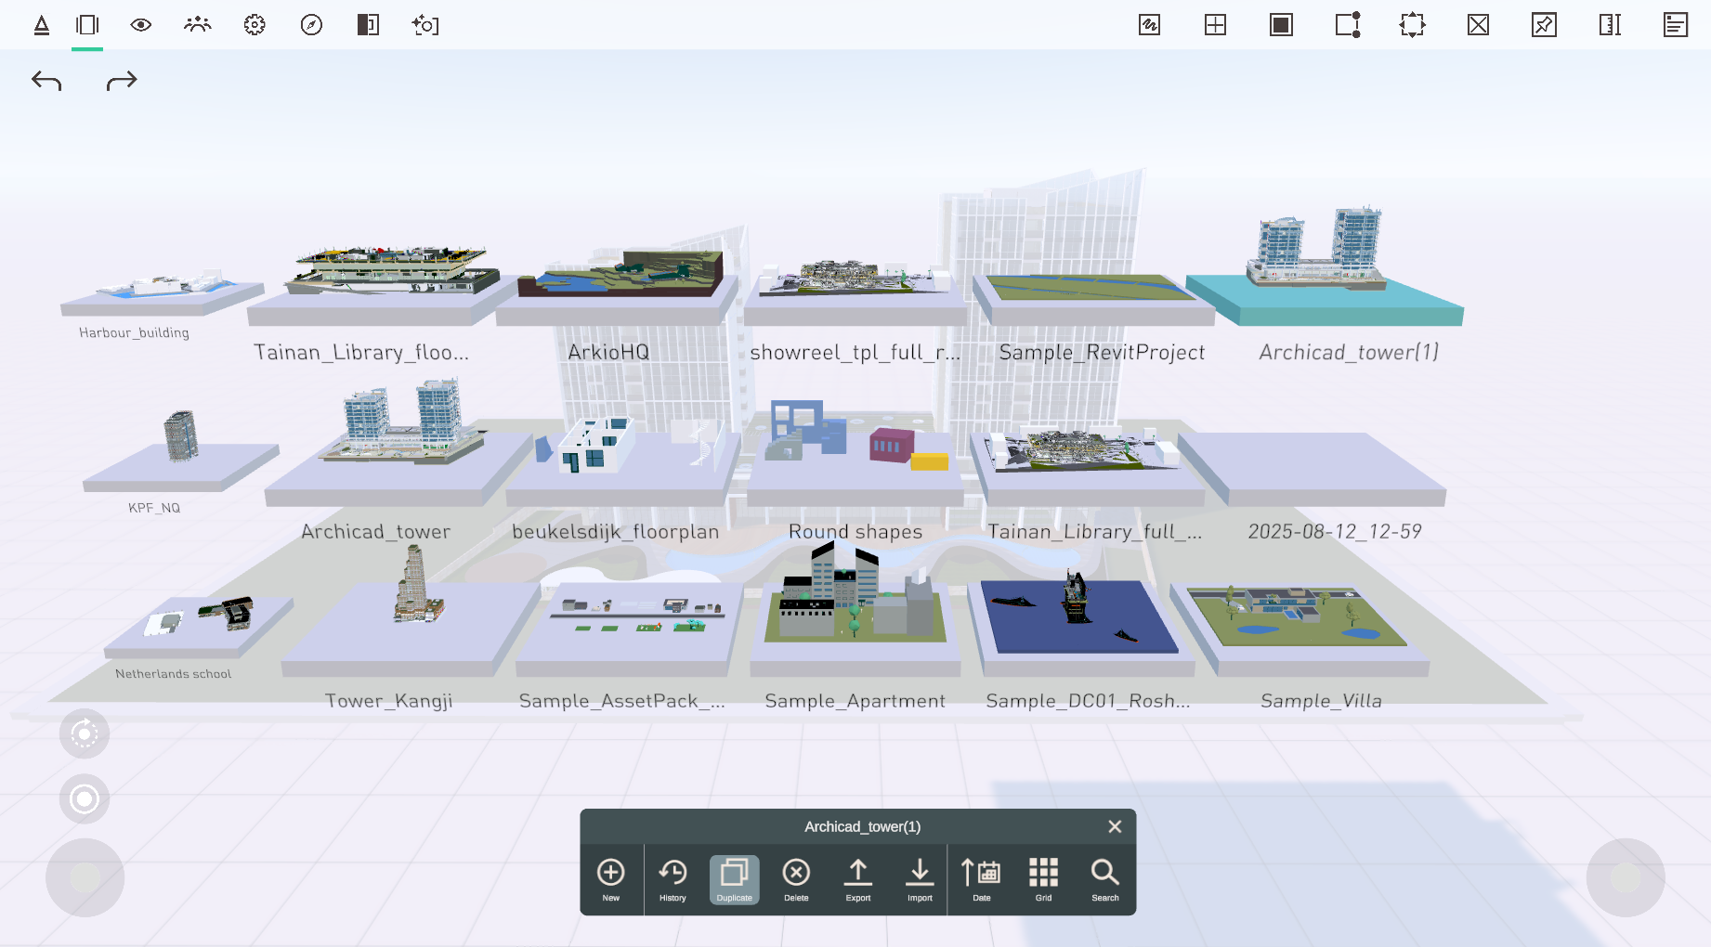Select the Harbour_building scene thumbnail

(x=163, y=292)
